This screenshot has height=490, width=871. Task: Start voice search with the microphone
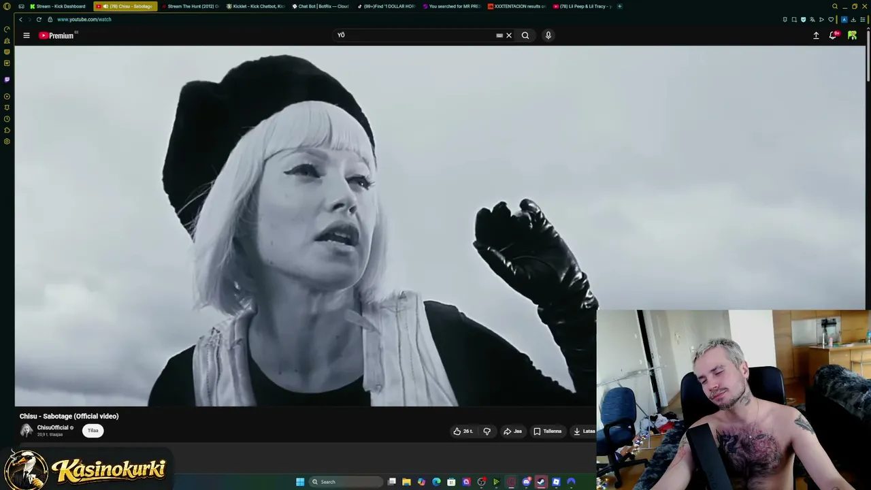tap(548, 35)
